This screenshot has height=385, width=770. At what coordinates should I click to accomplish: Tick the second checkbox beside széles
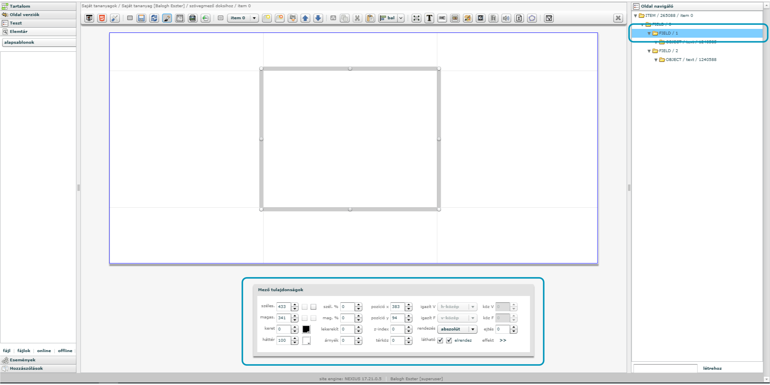coord(314,307)
